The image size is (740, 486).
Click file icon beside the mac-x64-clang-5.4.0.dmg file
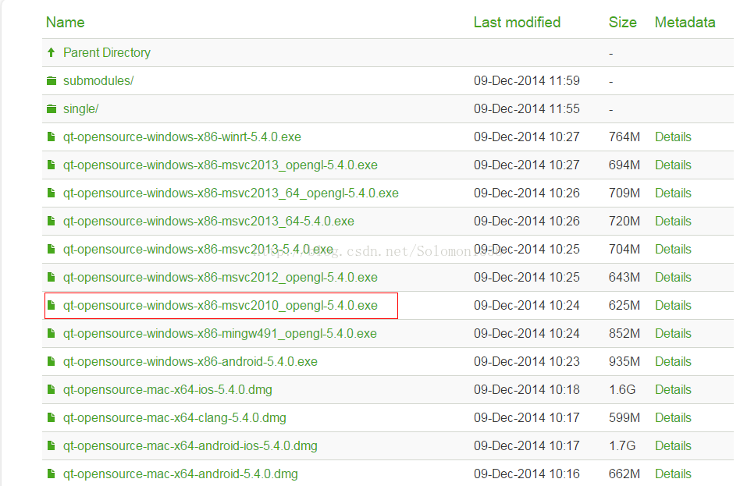pyautogui.click(x=52, y=417)
